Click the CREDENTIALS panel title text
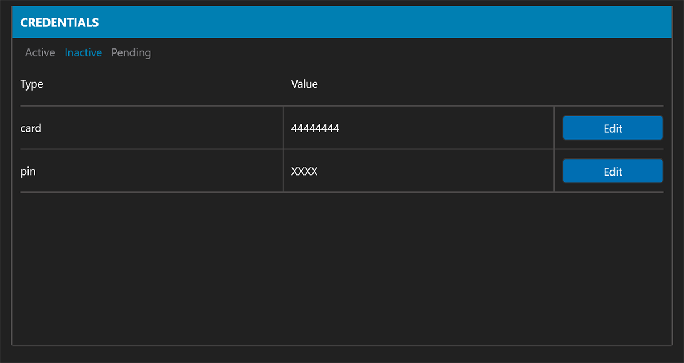The height and width of the screenshot is (363, 684). (x=59, y=23)
